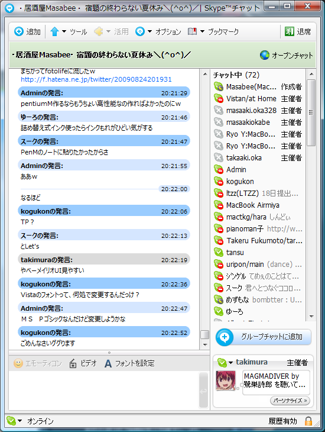Click first Ryo Y:MacBo... status icon

(x=219, y=134)
